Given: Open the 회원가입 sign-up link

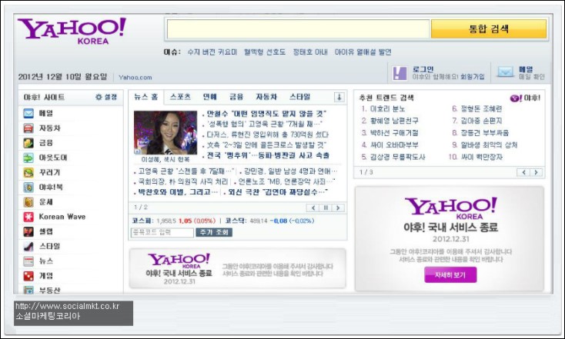Looking at the screenshot, I should click(473, 77).
